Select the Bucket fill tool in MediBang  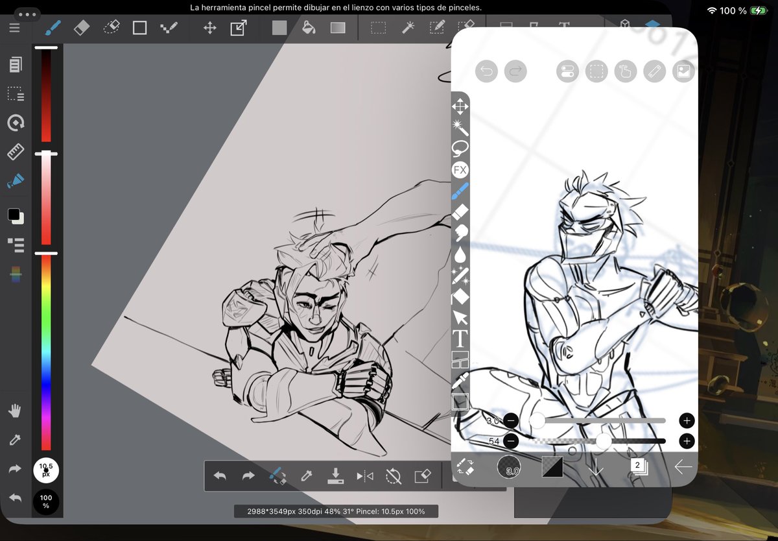pyautogui.click(x=309, y=28)
